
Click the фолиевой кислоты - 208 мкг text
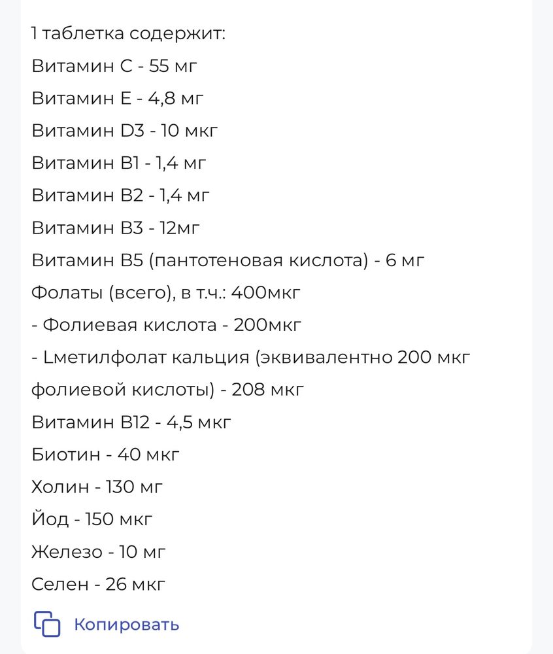click(x=167, y=388)
